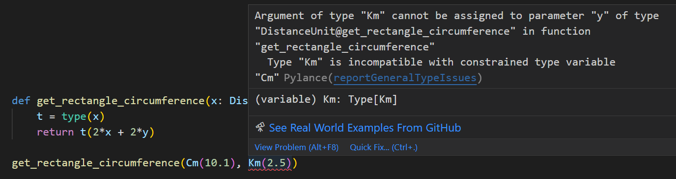Click the 2.5 number literal
The height and width of the screenshot is (179, 676).
point(277,163)
